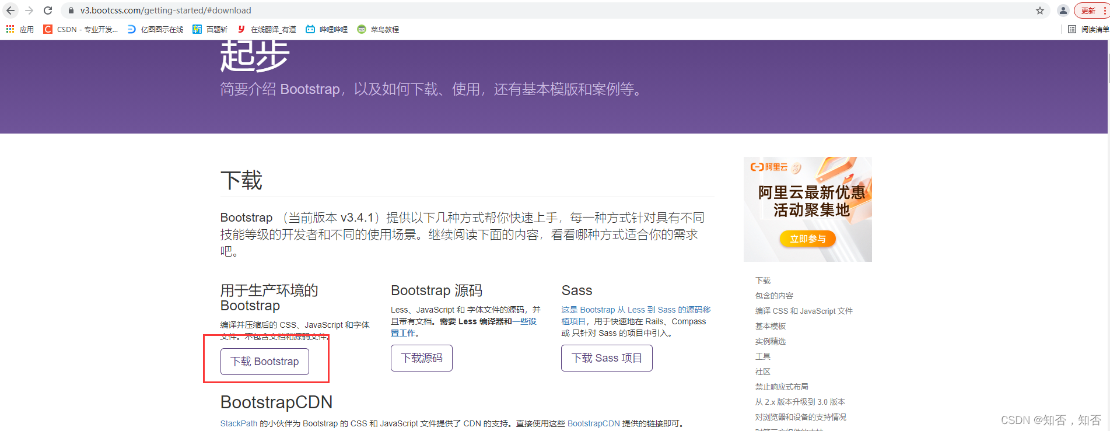Click the Bootstrap 源码 heading
This screenshot has height=431, width=1110.
tap(436, 290)
